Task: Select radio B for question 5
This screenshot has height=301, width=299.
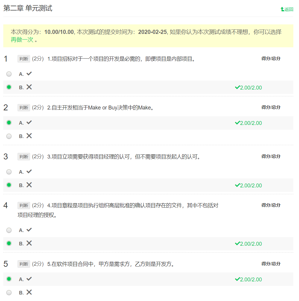Action: (9, 293)
